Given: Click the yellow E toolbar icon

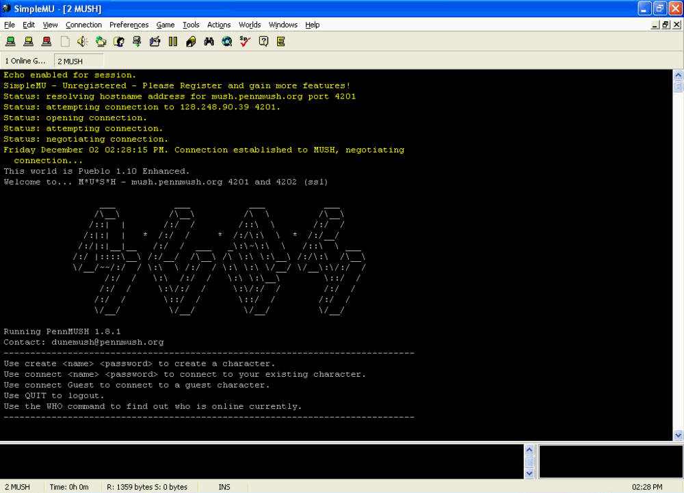Looking at the screenshot, I should click(x=281, y=42).
